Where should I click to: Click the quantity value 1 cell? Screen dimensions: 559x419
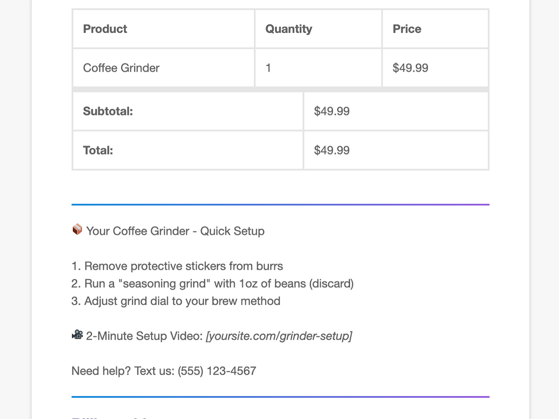(268, 68)
